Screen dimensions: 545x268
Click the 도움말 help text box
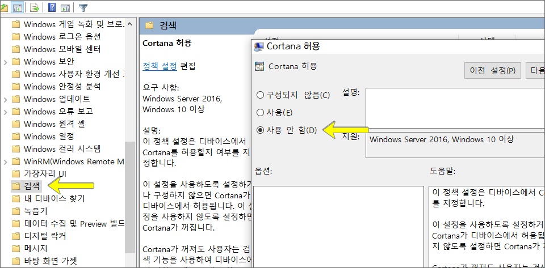coord(487,227)
